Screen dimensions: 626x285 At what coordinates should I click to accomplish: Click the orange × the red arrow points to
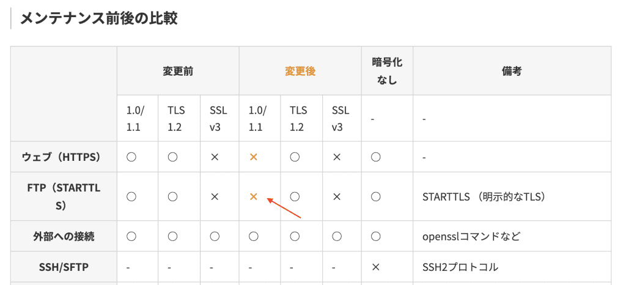[253, 196]
